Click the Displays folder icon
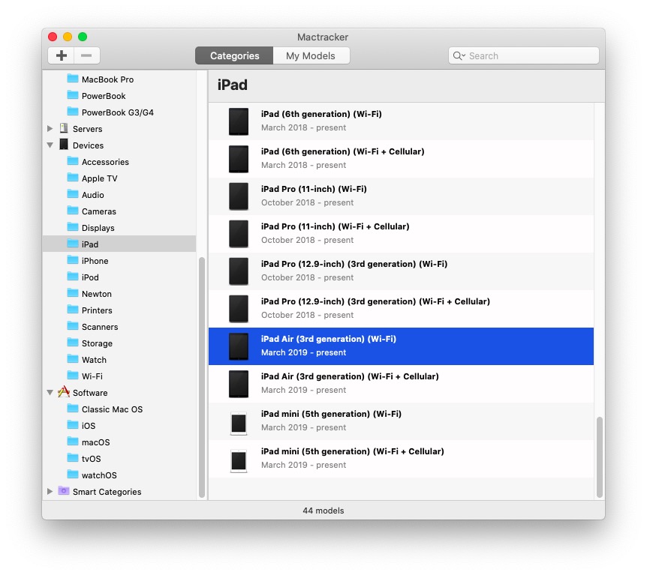This screenshot has width=647, height=575. click(73, 226)
